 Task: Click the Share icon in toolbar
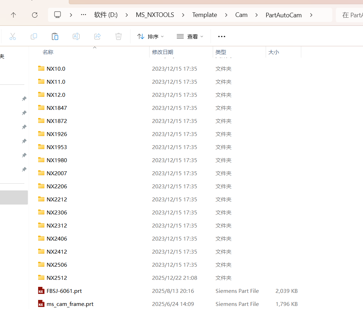point(97,36)
